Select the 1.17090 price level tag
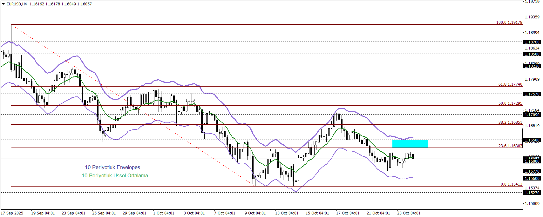 point(532,115)
